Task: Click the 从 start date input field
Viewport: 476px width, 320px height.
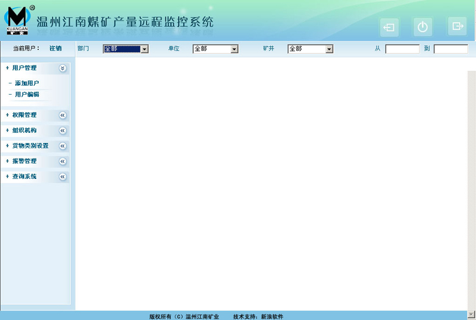Action: pyautogui.click(x=402, y=49)
